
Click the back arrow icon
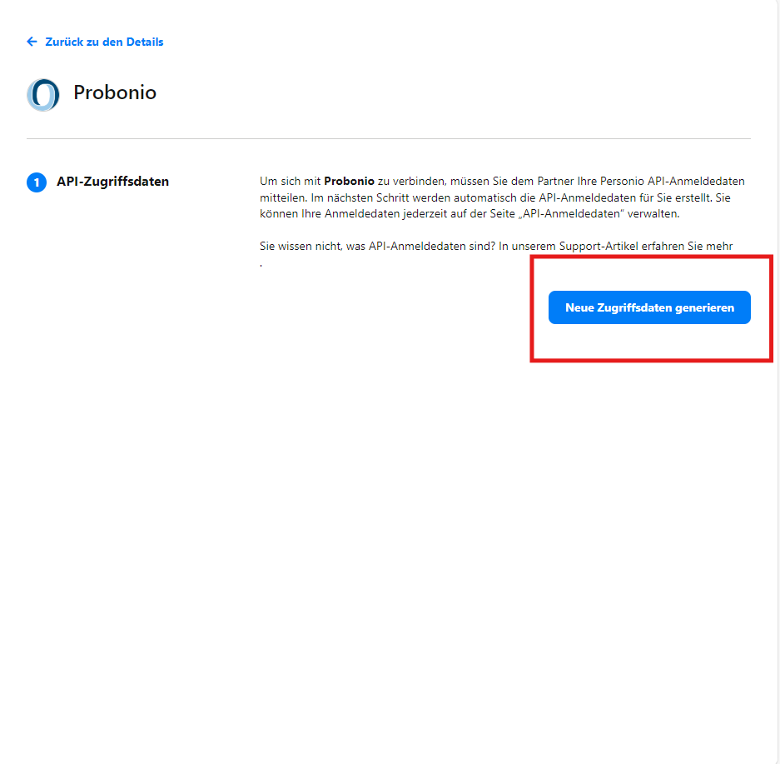point(32,42)
